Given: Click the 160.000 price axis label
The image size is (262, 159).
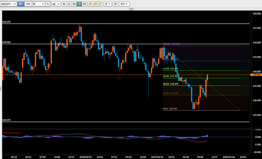Looking at the screenshot, I should [257, 14].
